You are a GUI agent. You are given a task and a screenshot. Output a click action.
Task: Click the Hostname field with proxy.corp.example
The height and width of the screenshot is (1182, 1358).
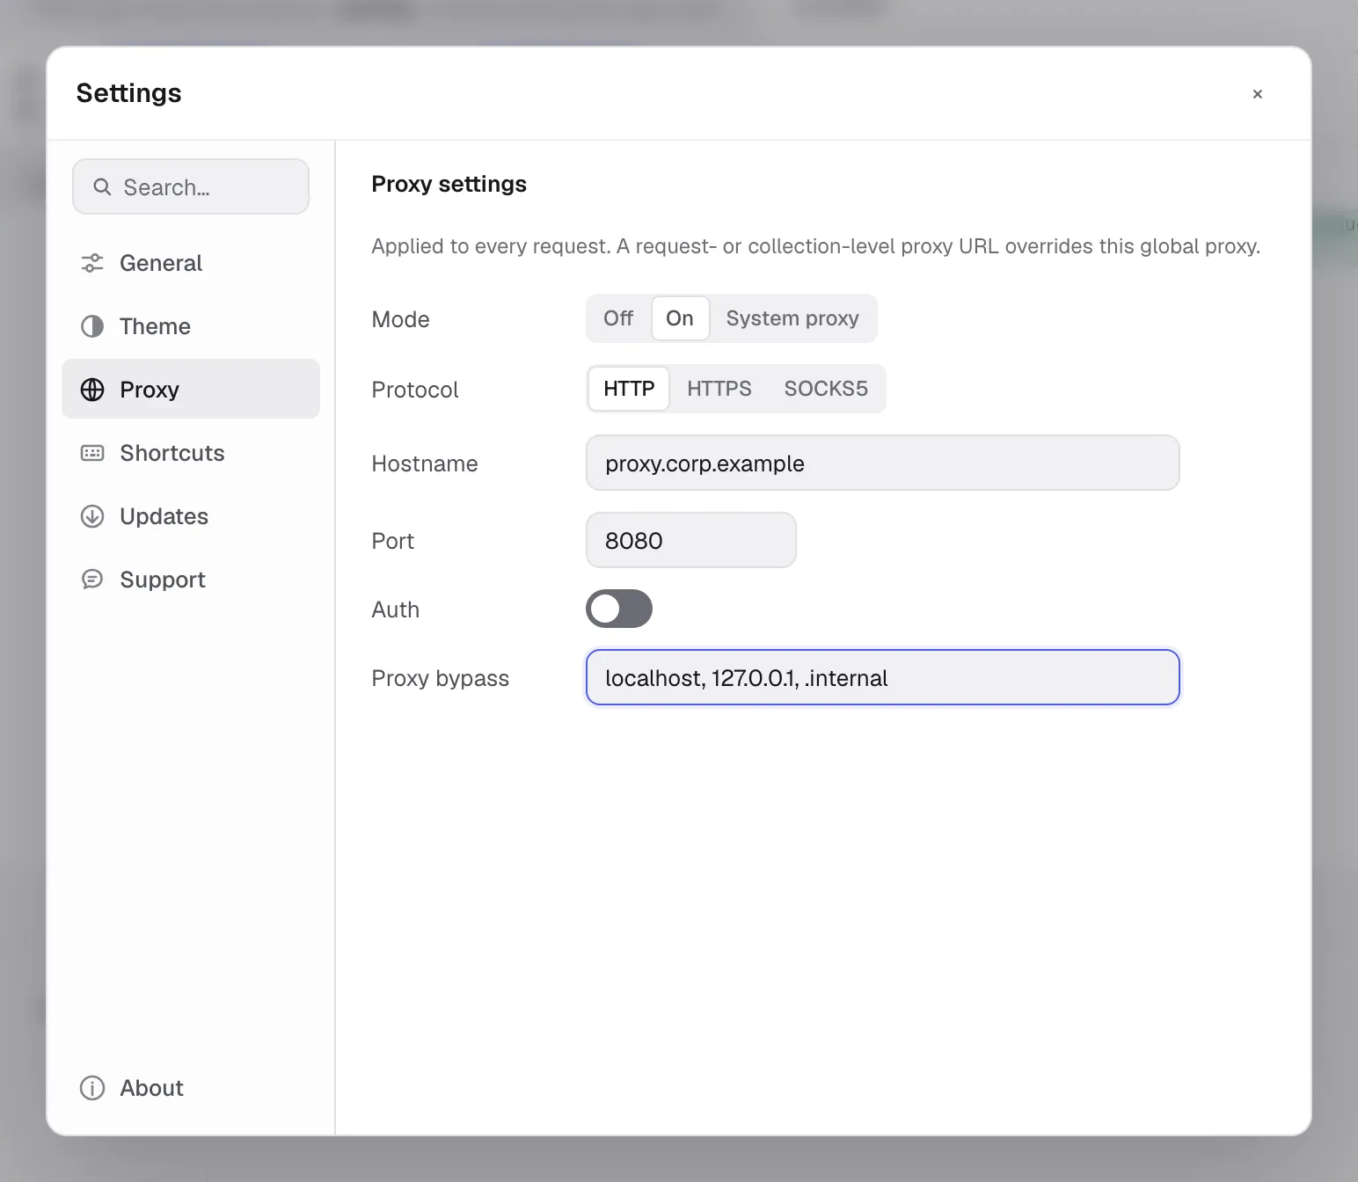click(883, 463)
